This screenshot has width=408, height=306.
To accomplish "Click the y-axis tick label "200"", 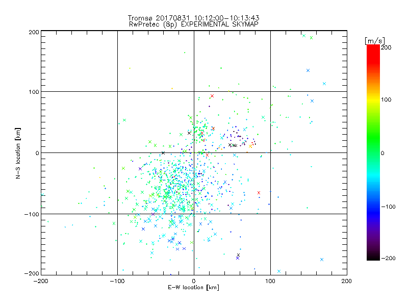I will 34,32.
